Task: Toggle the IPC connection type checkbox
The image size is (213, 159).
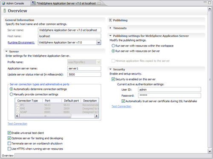Action: (x=18, y=105)
